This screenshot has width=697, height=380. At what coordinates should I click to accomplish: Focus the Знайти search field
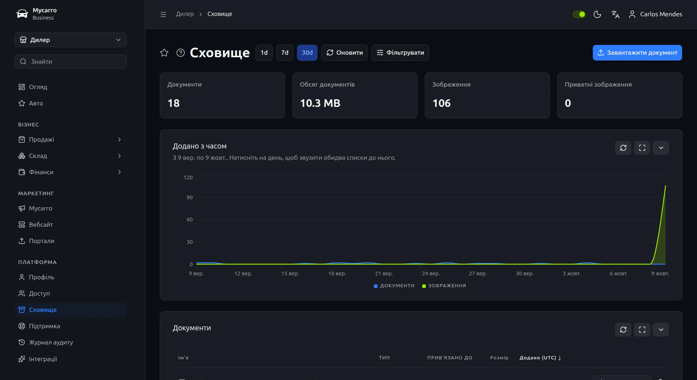[70, 62]
